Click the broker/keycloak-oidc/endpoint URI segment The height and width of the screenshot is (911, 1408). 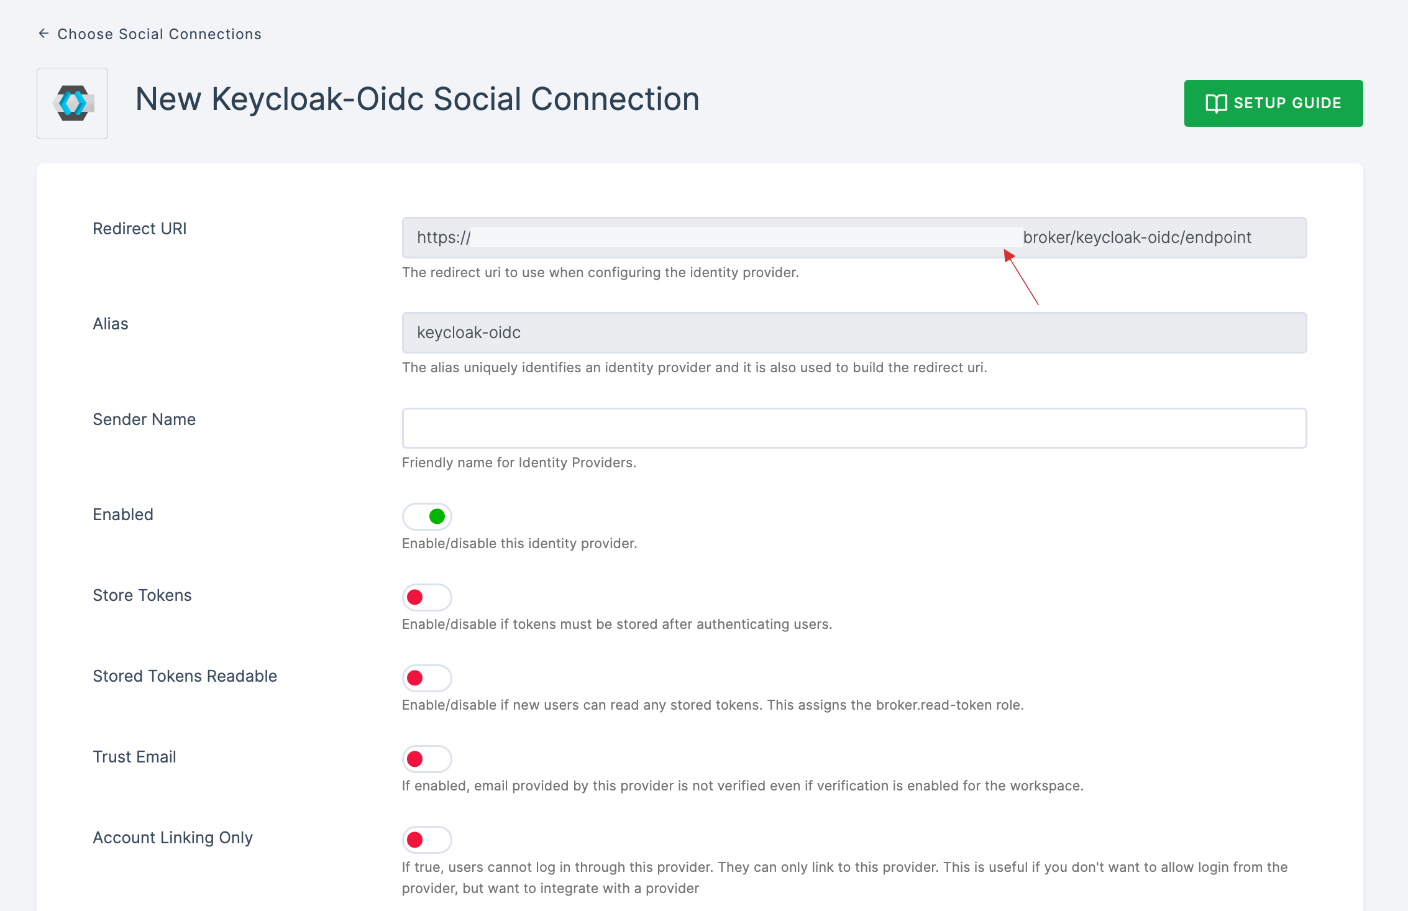pos(1137,237)
